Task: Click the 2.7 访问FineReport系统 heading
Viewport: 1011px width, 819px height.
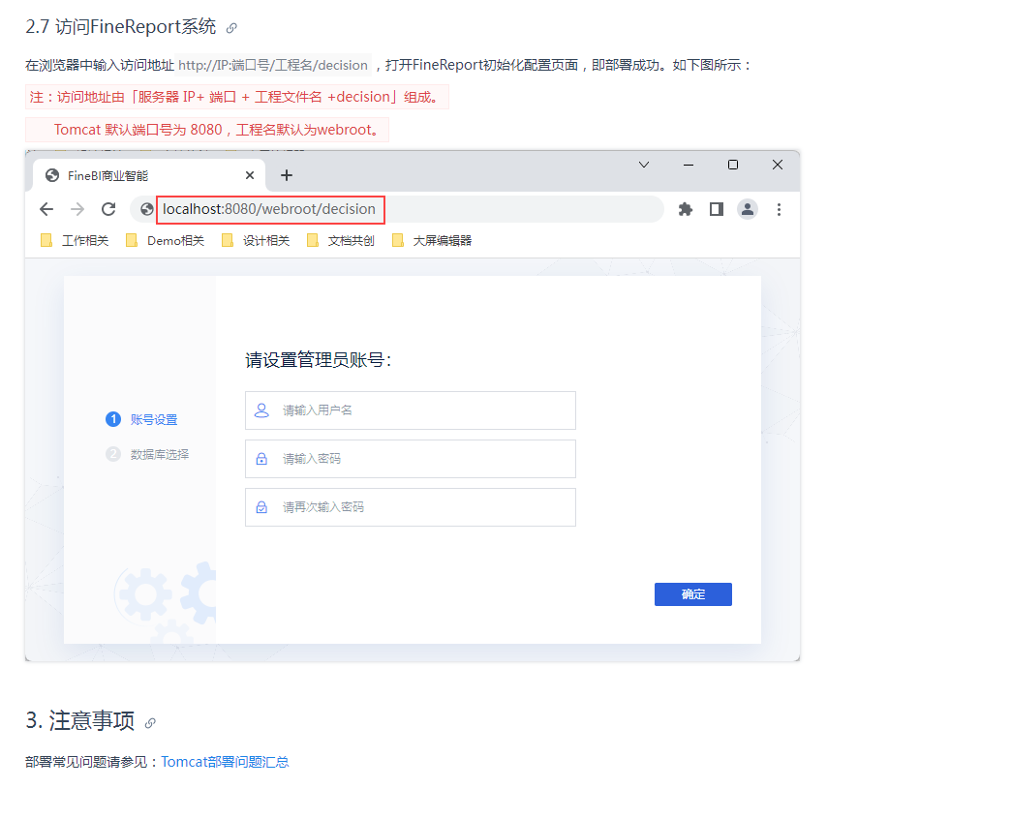Action: coord(121,27)
